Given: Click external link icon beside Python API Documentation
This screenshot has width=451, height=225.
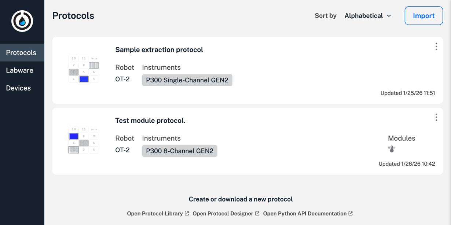Looking at the screenshot, I should click(x=351, y=214).
